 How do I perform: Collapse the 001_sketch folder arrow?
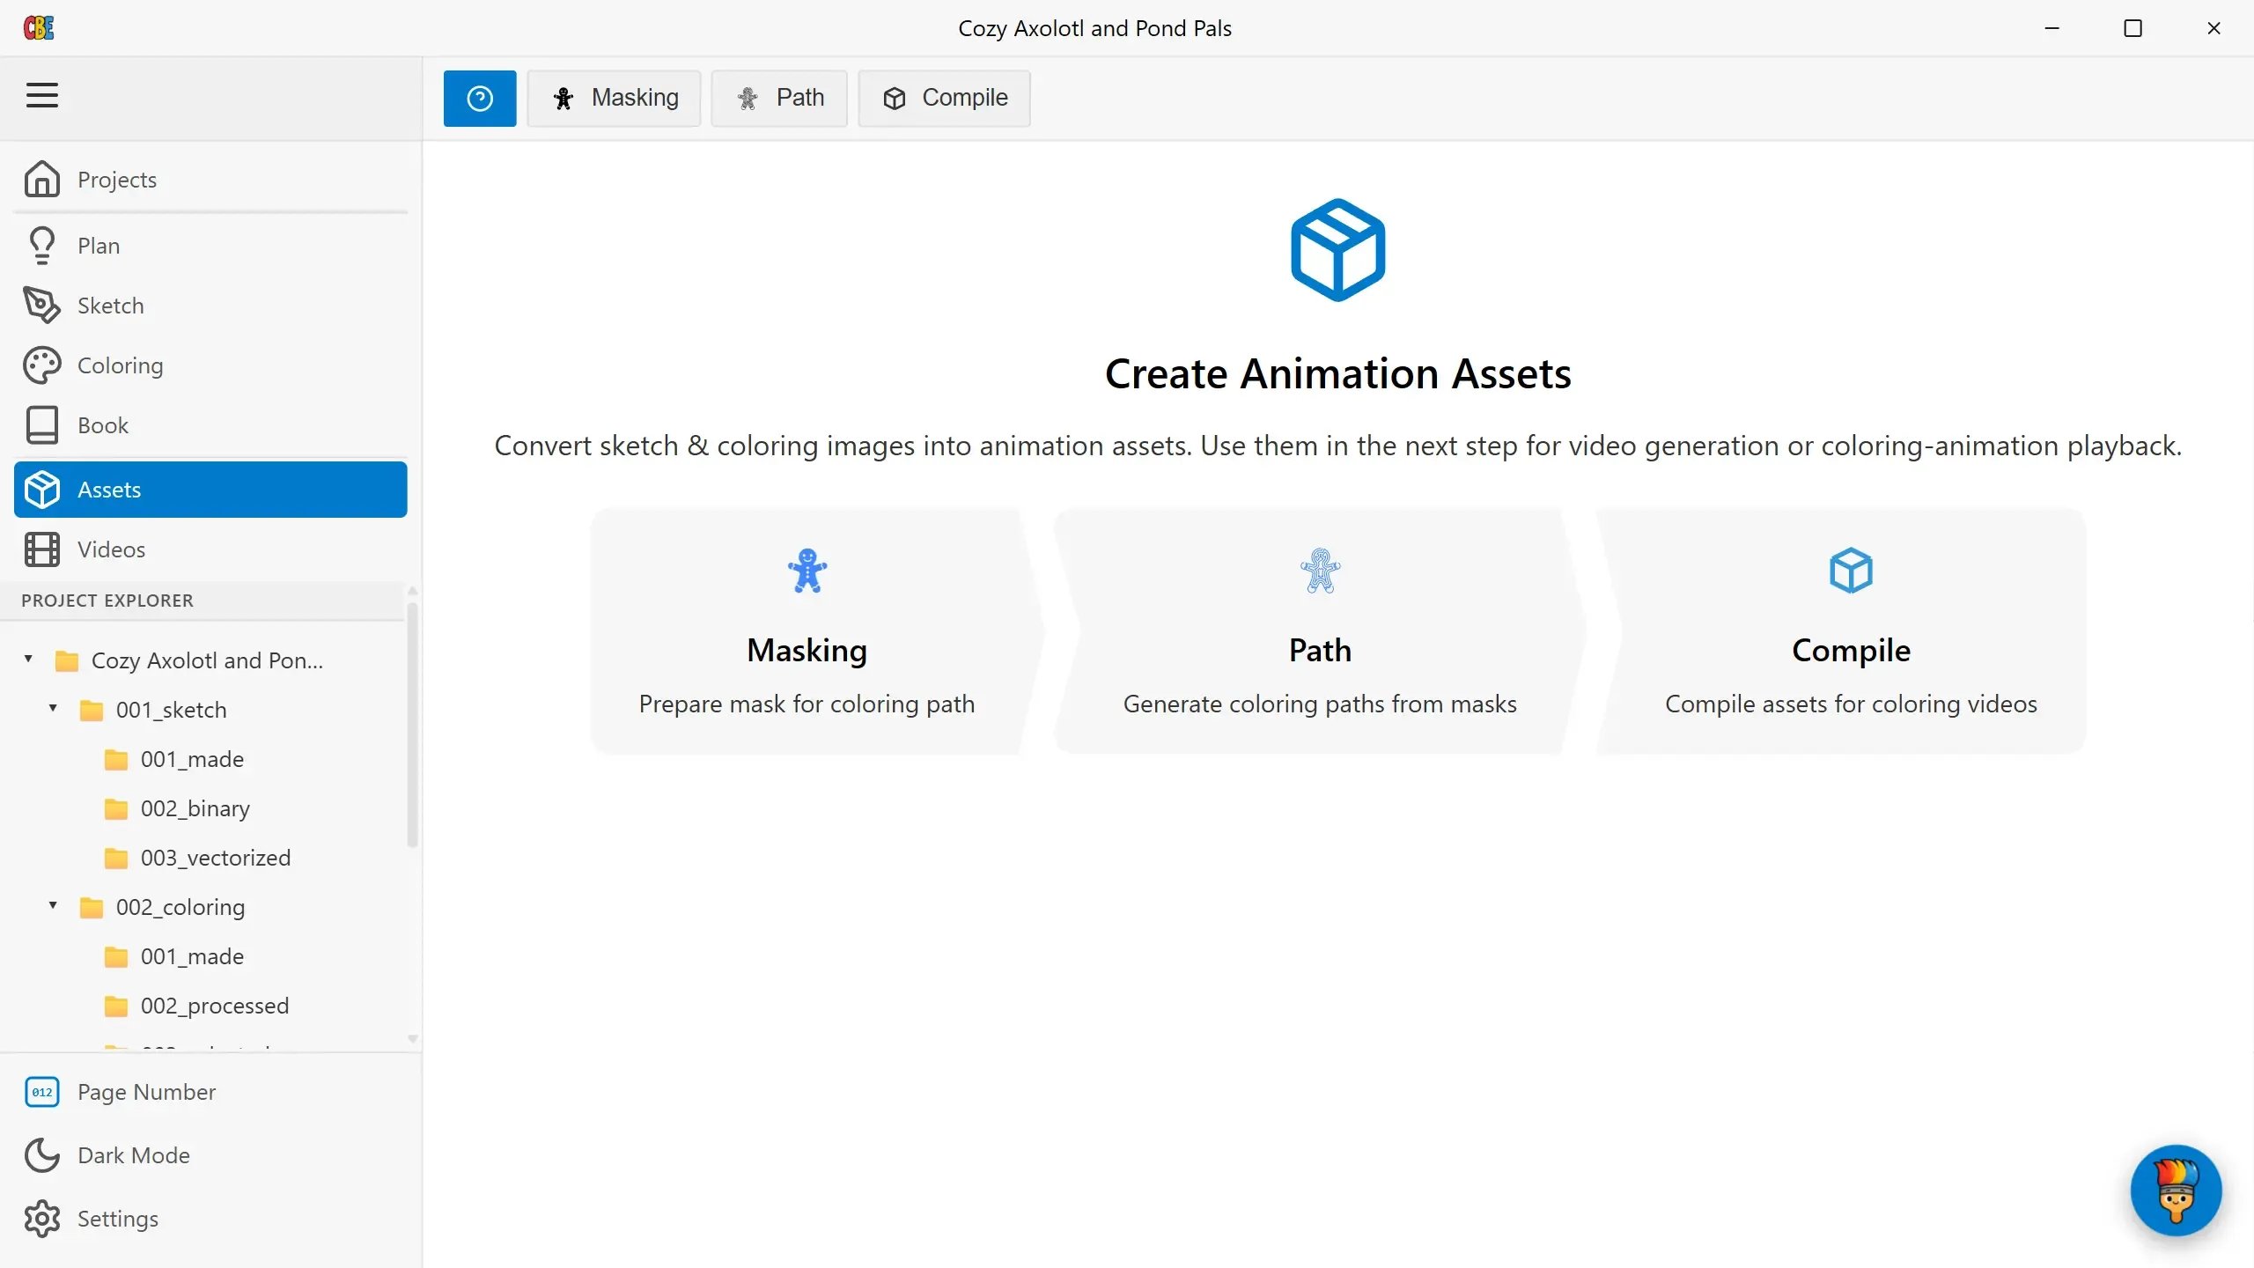53,708
